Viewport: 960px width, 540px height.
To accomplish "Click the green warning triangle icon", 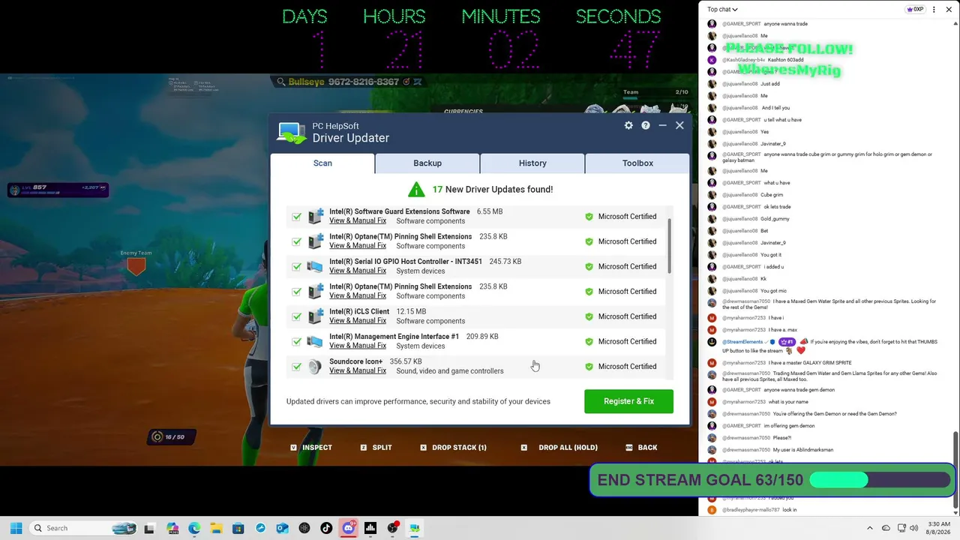I will (x=416, y=189).
